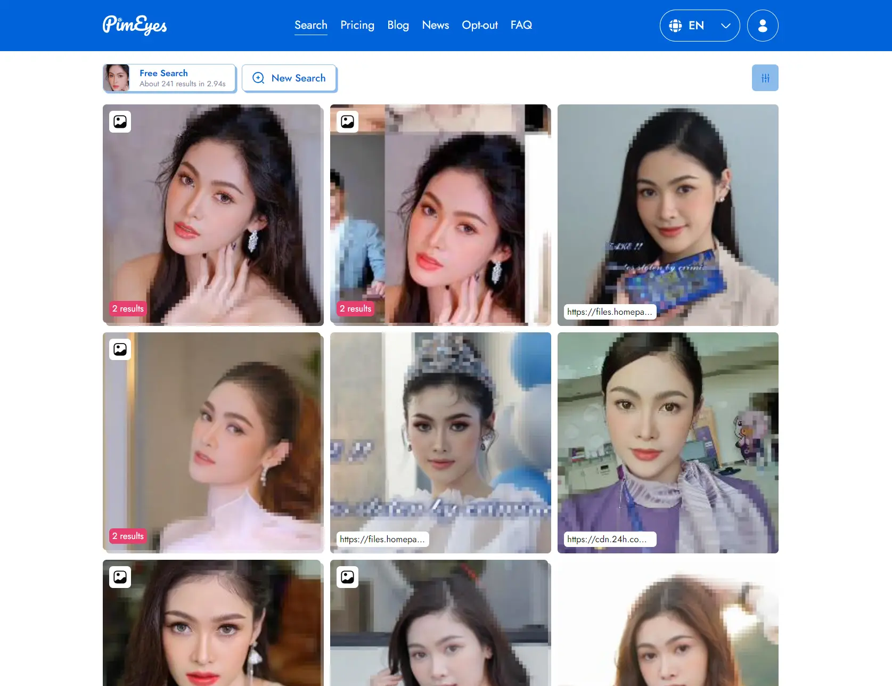Click image icon on eighth result thumbnail
Image resolution: width=892 pixels, height=686 pixels.
click(x=348, y=577)
